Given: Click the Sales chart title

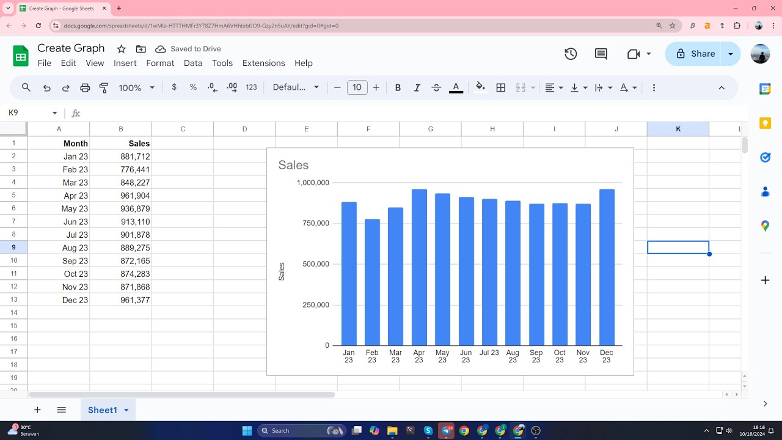Looking at the screenshot, I should 293,165.
